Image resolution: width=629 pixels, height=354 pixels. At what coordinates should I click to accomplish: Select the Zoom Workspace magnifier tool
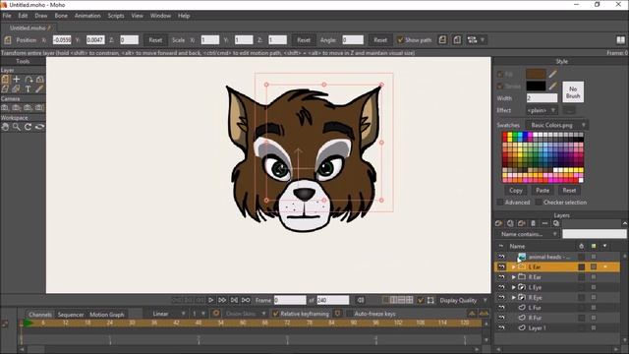17,127
